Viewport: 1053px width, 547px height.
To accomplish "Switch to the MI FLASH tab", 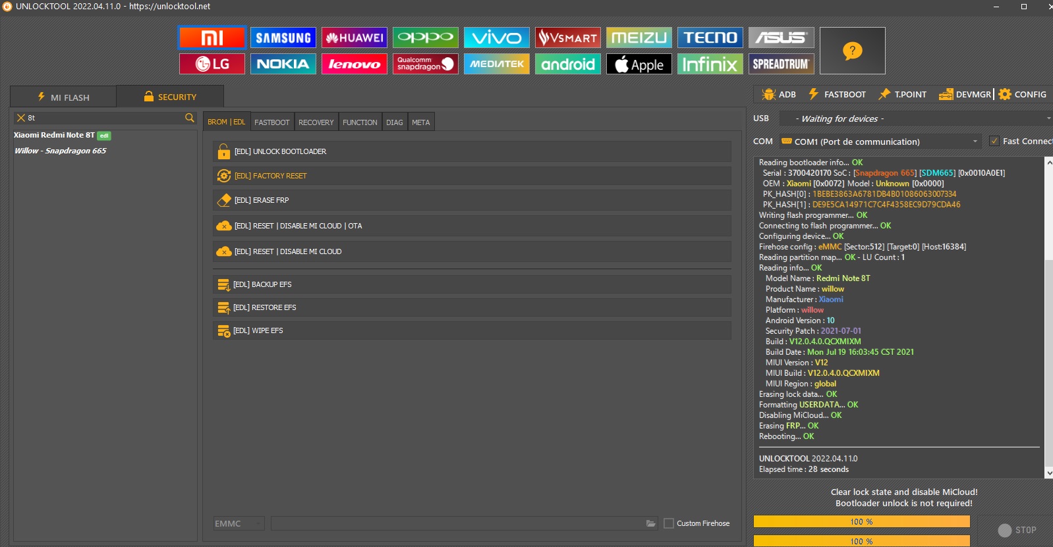I will tap(63, 97).
